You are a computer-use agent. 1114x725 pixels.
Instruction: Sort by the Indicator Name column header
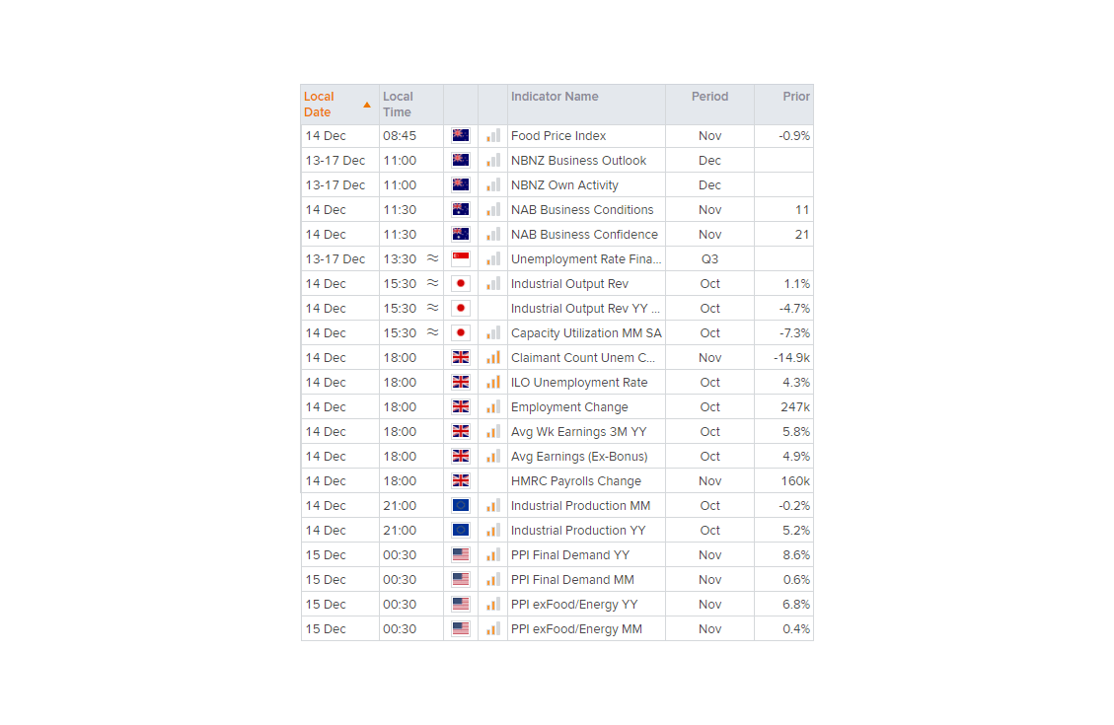(555, 97)
